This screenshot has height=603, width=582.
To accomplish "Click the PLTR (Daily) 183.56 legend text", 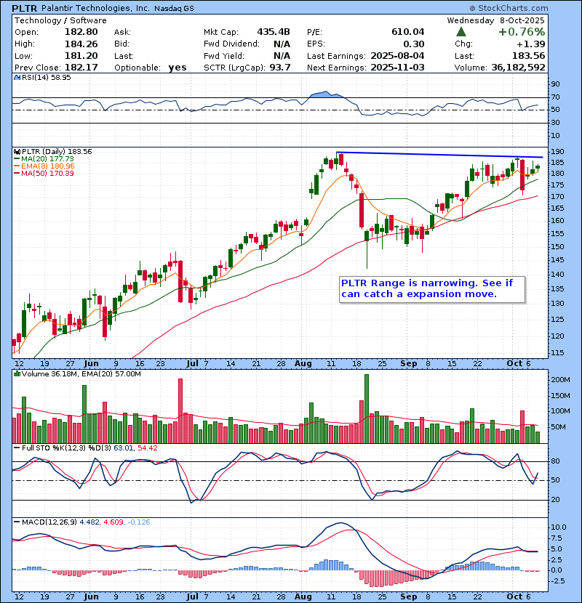I will tap(57, 152).
